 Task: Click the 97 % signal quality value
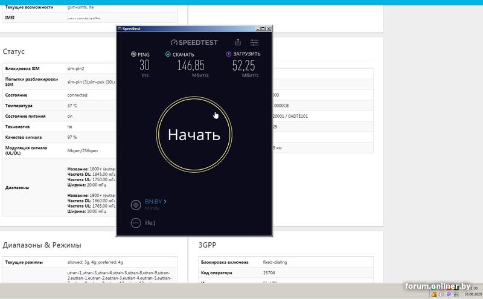(72, 137)
